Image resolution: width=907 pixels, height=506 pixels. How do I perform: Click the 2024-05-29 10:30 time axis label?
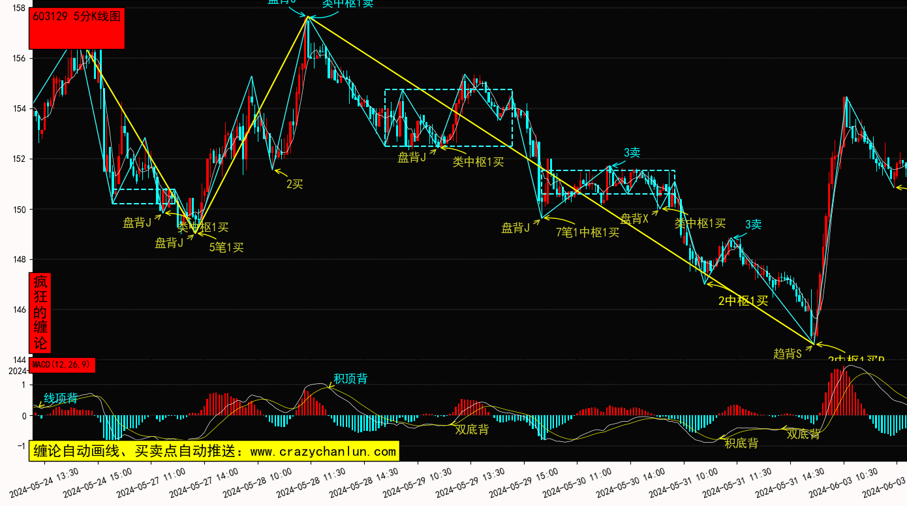(x=417, y=483)
